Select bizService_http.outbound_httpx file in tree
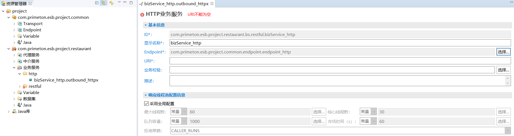This screenshot has width=514, height=136. [66, 80]
